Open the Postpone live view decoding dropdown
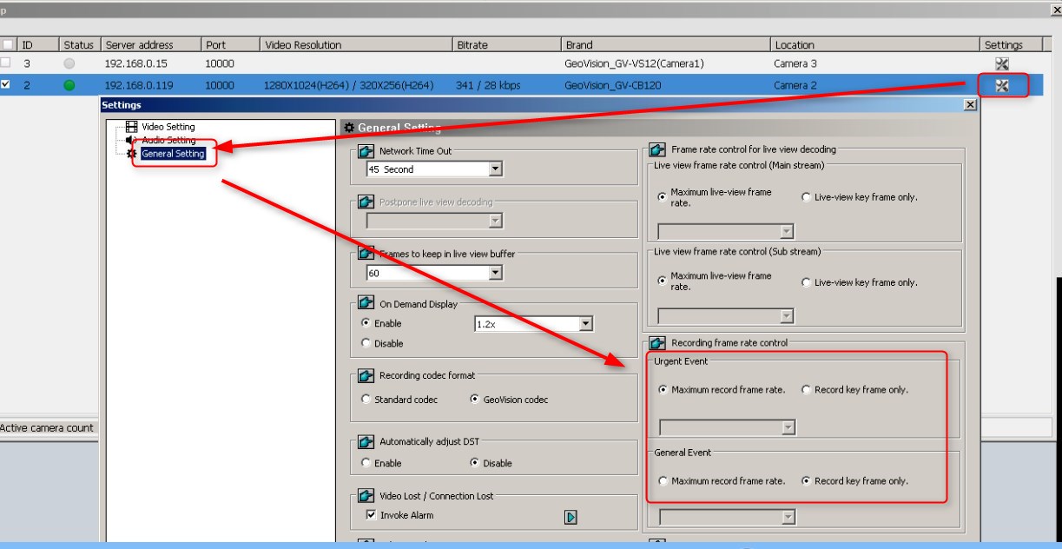This screenshot has width=1062, height=549. click(x=434, y=222)
